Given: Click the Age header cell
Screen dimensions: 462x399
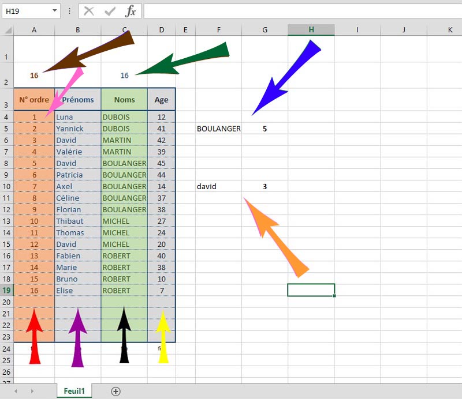Looking at the screenshot, I should click(162, 99).
